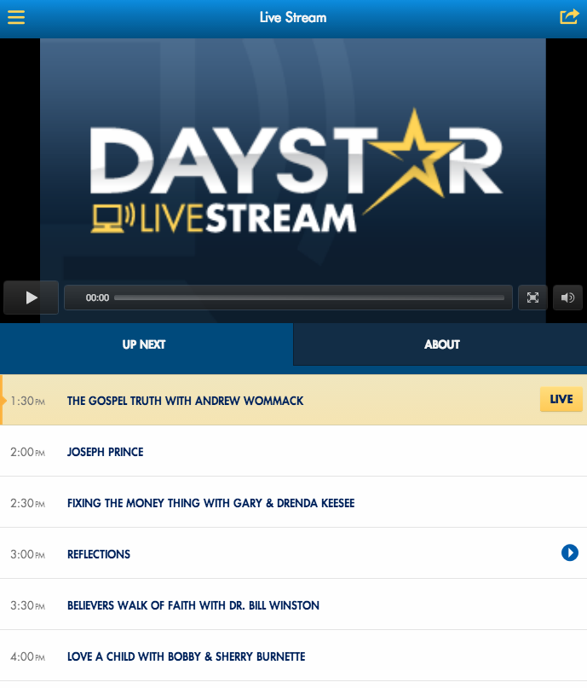Select the Joseph Prince program
Screen dimensions: 587x688
(293, 451)
